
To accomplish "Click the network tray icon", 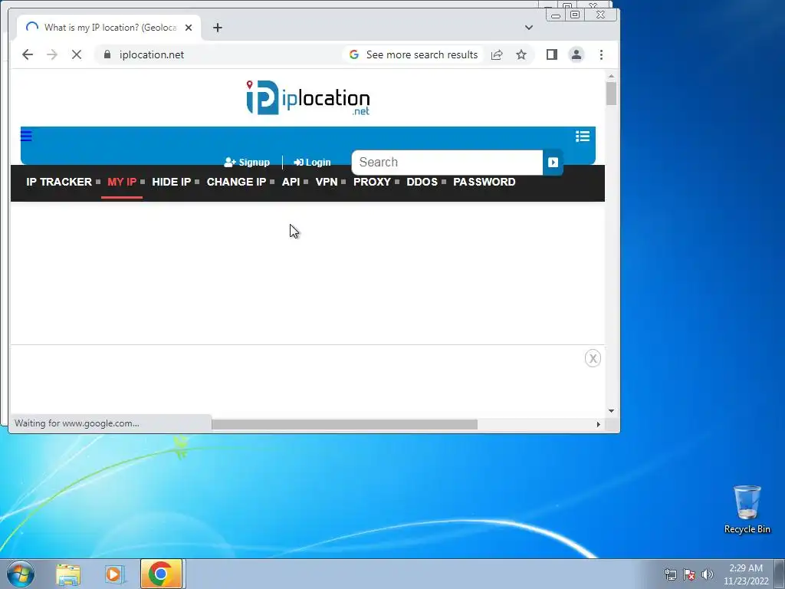I will [x=670, y=574].
